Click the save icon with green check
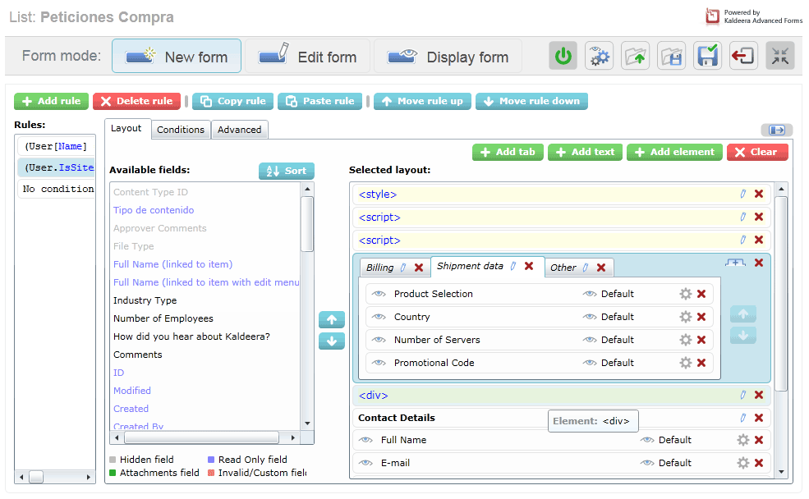 pyautogui.click(x=707, y=56)
